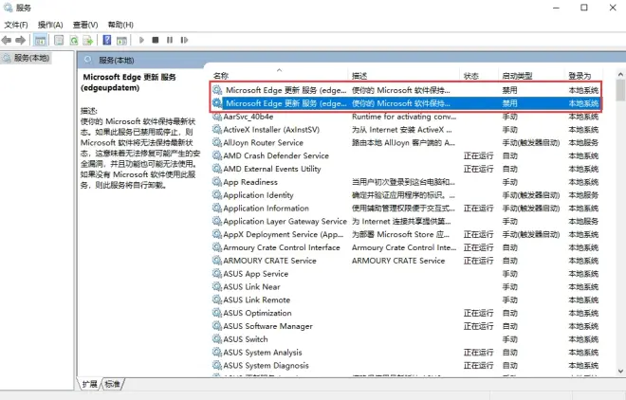The image size is (626, 400).
Task: Open the 文件(F) menu
Action: pyautogui.click(x=16, y=25)
